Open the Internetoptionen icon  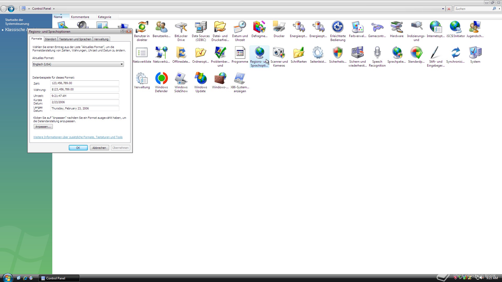tap(436, 29)
